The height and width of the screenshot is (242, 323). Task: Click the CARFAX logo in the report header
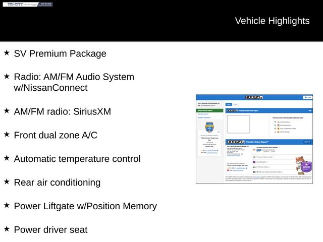254,97
